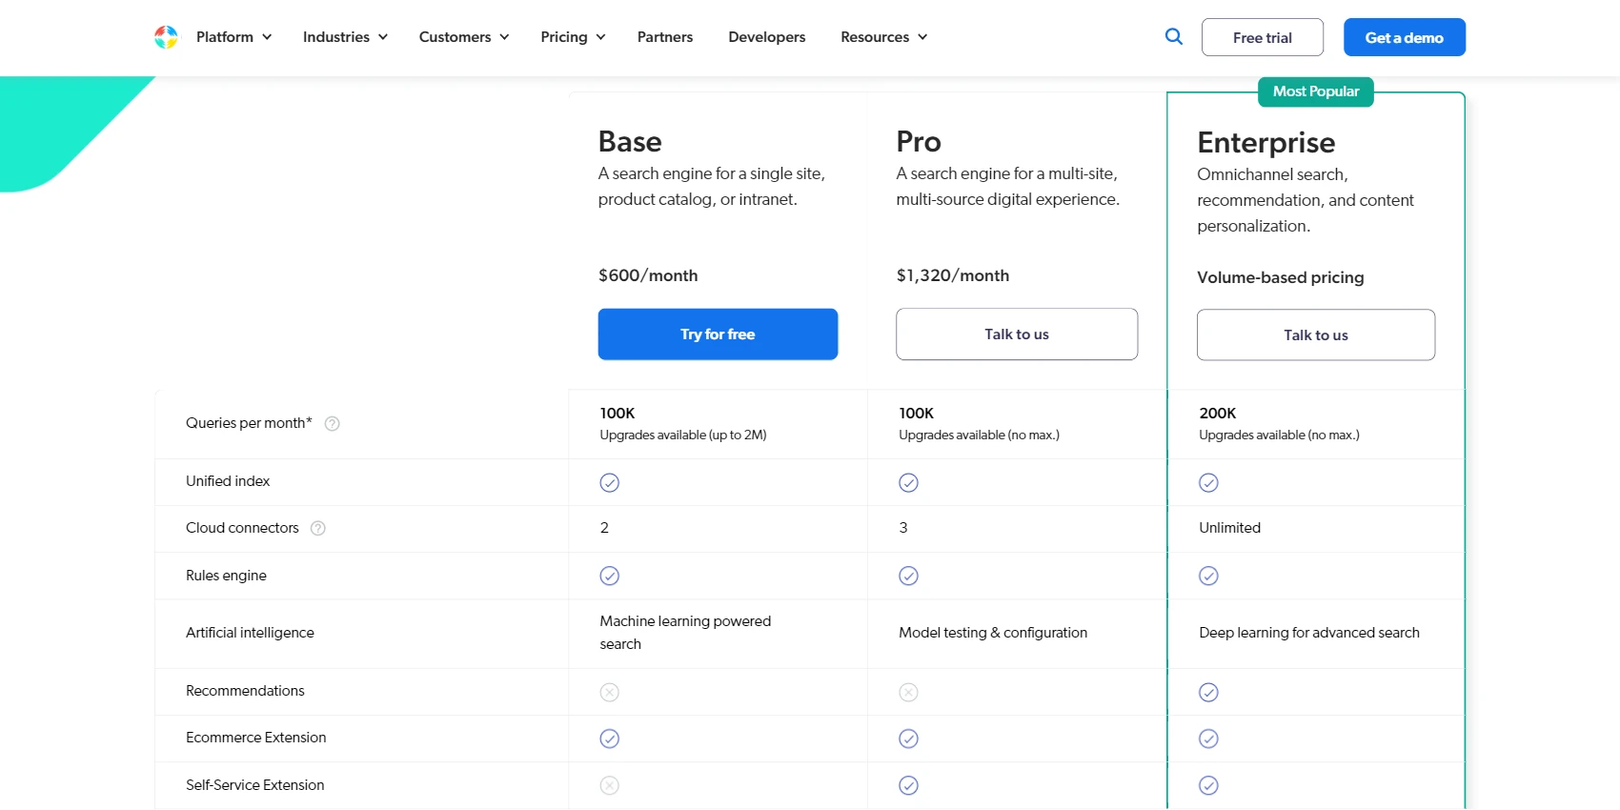
Task: Click the Queries per month* label
Action: tap(249, 423)
